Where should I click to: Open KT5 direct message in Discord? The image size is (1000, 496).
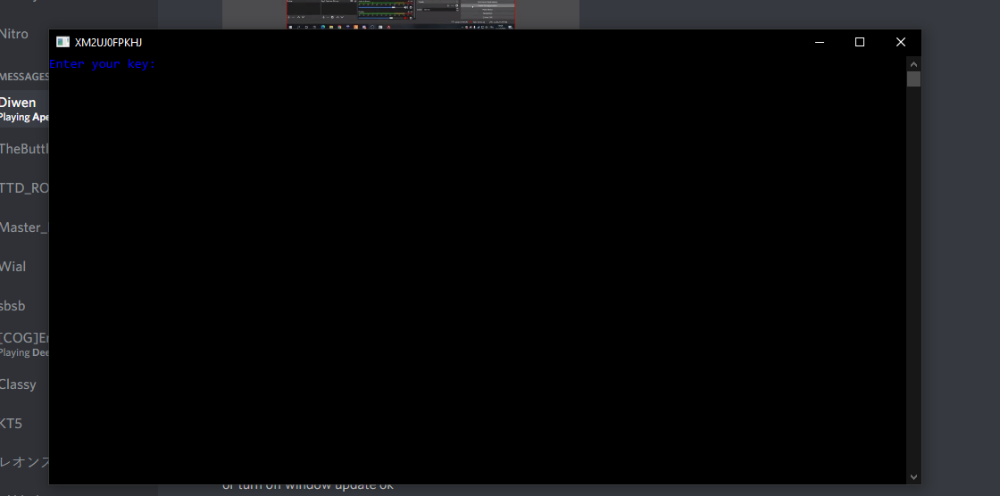(x=24, y=424)
